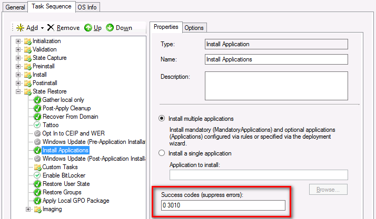Click the Description text box
The image size is (376, 219).
276,86
